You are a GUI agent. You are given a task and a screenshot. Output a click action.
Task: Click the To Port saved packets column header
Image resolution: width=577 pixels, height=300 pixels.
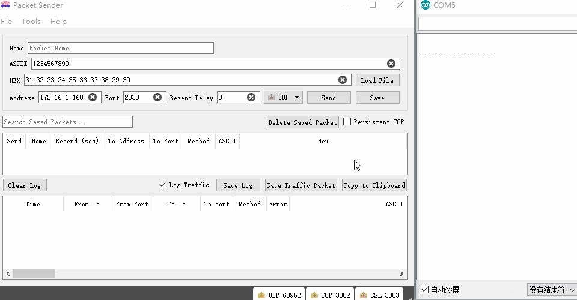point(166,141)
